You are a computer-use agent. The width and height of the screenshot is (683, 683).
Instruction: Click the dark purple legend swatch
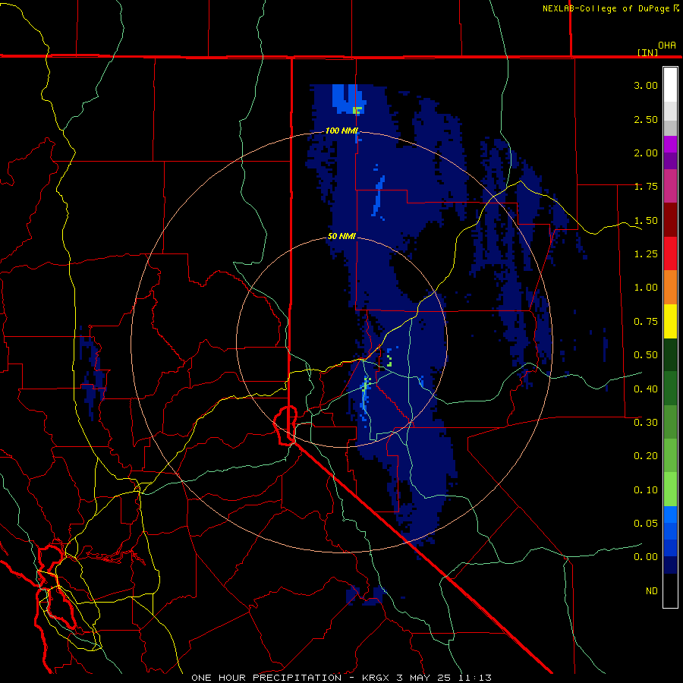click(x=670, y=161)
